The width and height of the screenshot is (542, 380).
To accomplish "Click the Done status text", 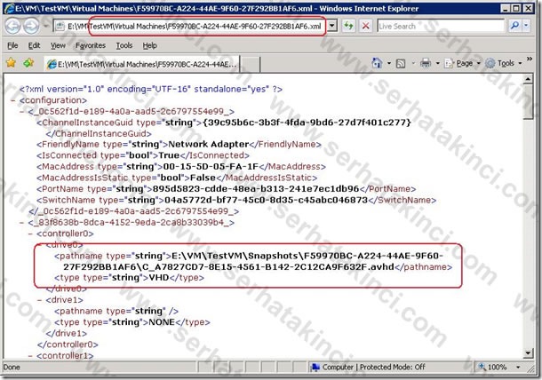I will 12,368.
